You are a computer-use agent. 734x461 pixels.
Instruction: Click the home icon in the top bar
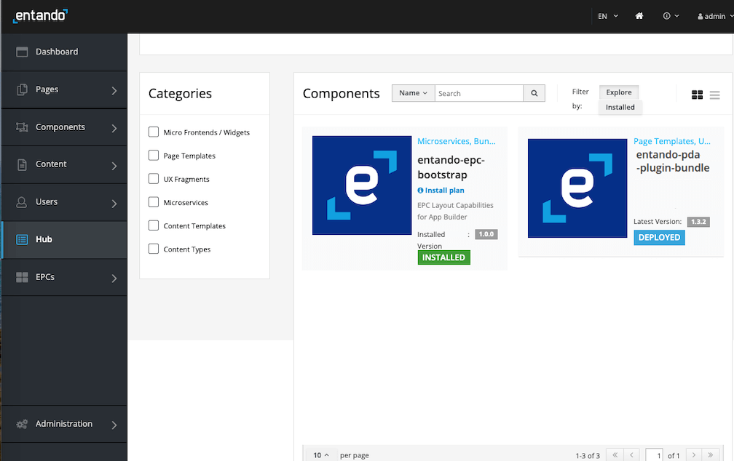tap(639, 15)
